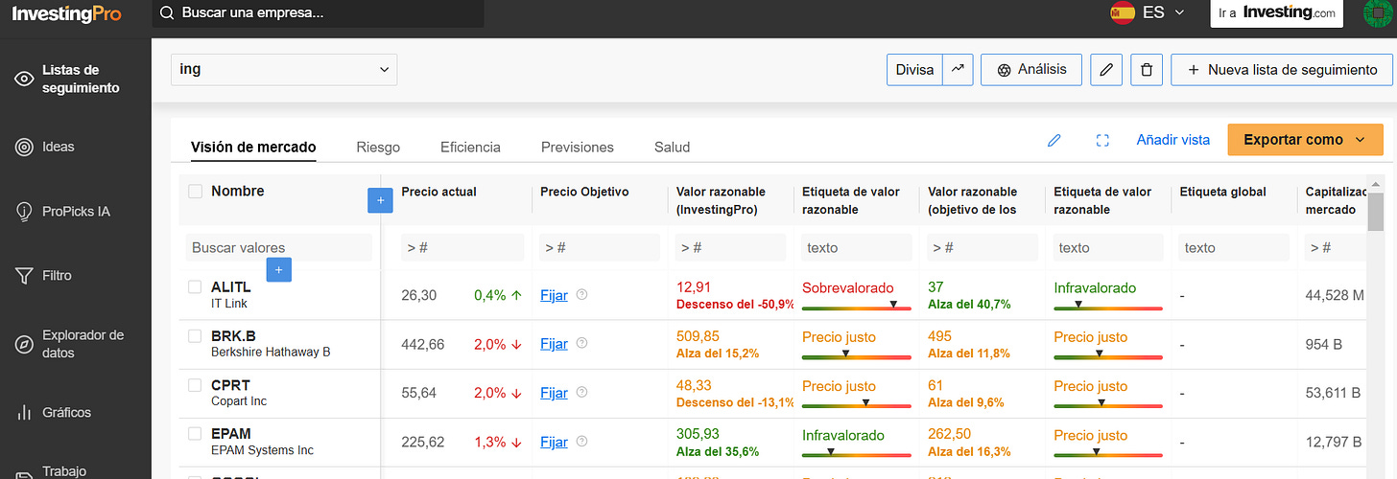Click the Berkshire Hathaway B name
Image resolution: width=1397 pixels, height=479 pixels.
[x=271, y=352]
